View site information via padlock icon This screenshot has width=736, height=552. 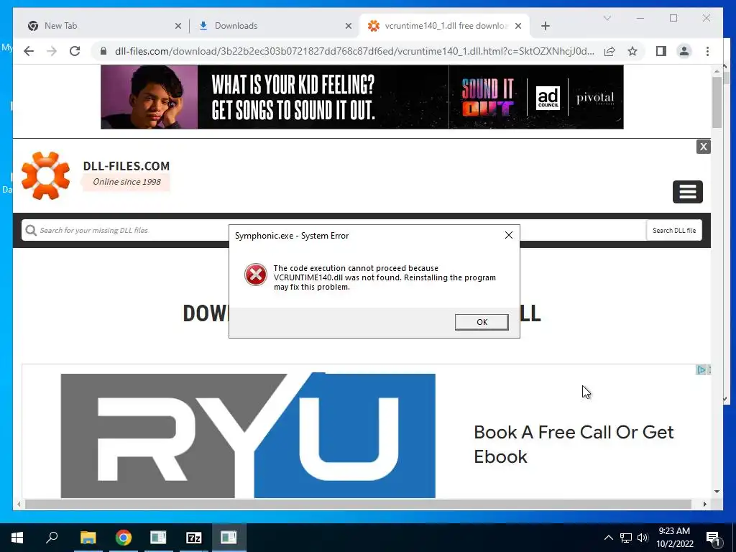(103, 51)
